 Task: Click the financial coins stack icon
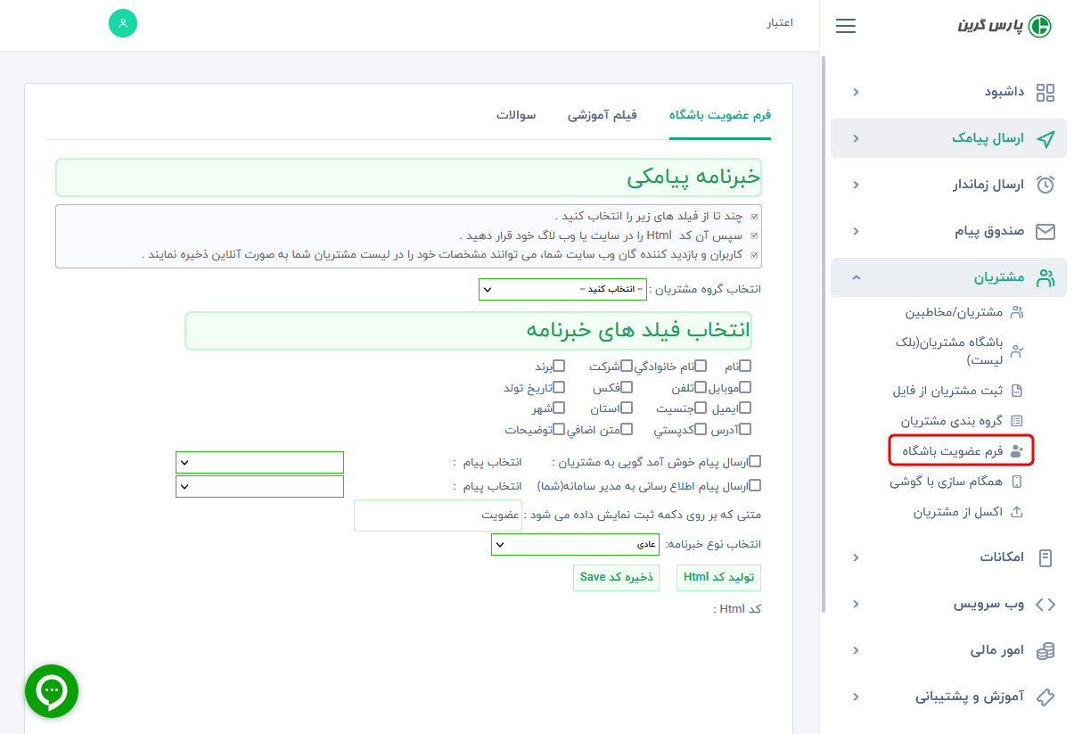click(x=1045, y=651)
